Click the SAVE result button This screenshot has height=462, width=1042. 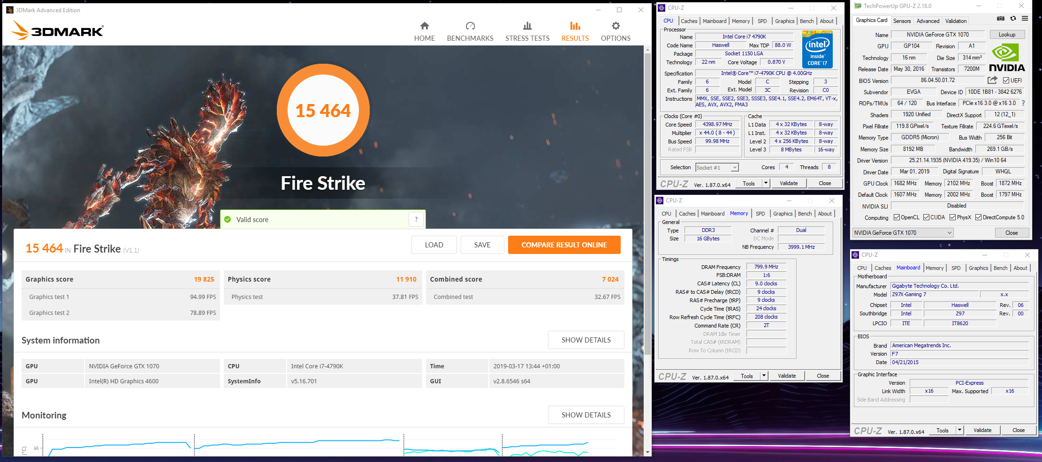(482, 245)
